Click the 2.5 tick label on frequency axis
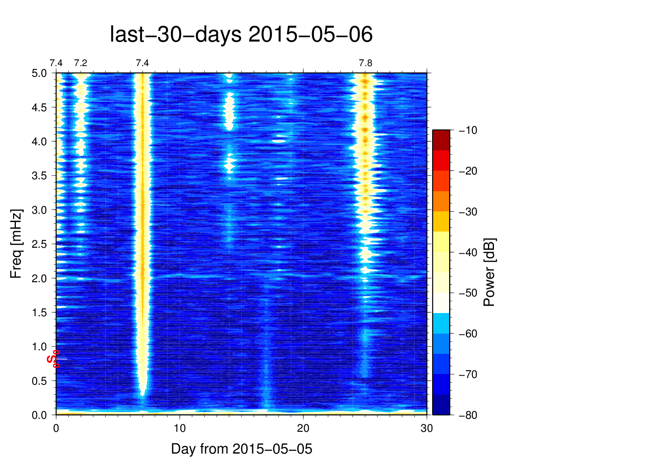 (x=39, y=244)
